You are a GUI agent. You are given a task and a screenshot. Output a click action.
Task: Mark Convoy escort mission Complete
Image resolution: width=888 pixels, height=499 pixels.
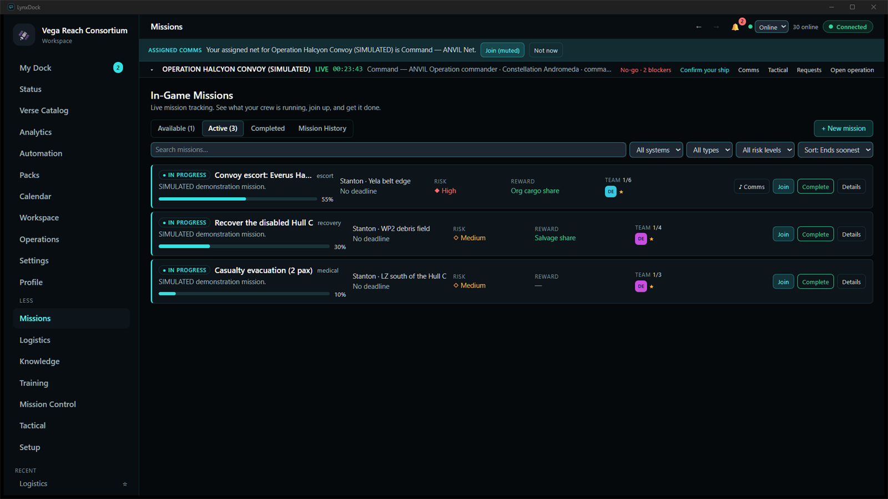(815, 187)
